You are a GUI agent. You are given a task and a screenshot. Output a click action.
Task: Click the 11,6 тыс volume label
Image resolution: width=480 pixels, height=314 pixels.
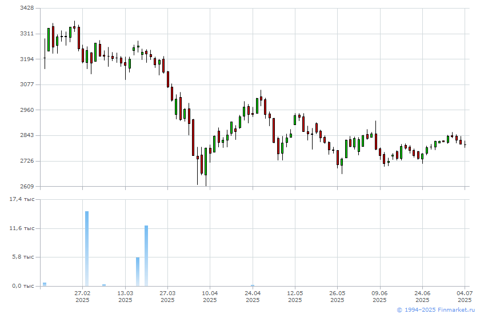click(22, 228)
